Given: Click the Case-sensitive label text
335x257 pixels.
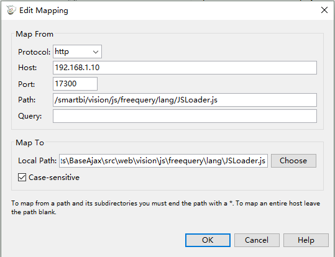Looking at the screenshot, I should [54, 178].
